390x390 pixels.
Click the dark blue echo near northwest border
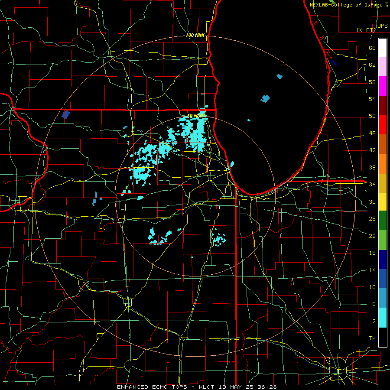tap(66, 114)
